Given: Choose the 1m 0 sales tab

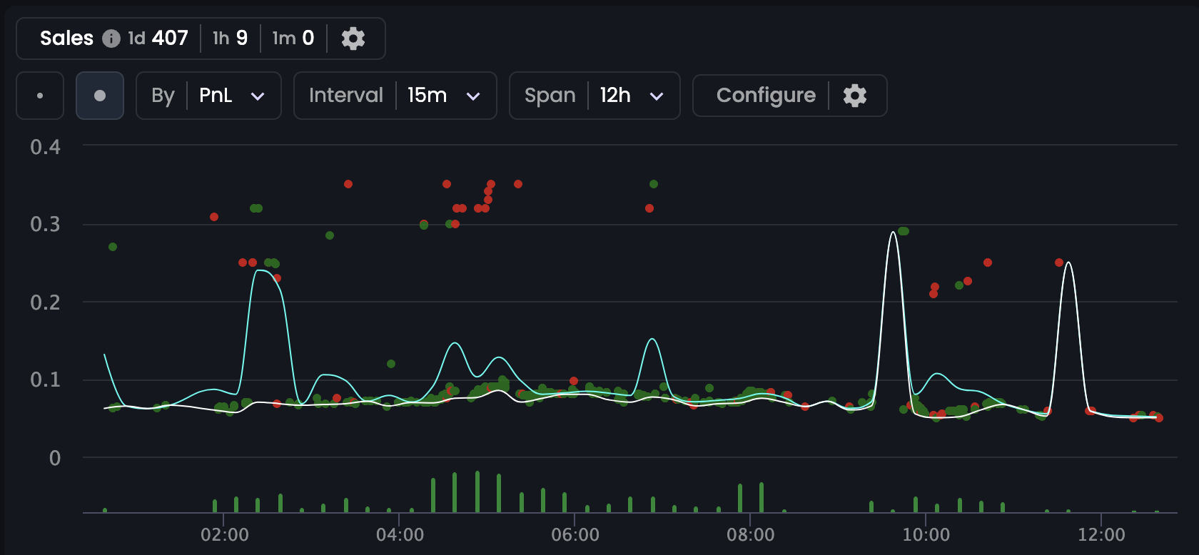Looking at the screenshot, I should (x=293, y=39).
